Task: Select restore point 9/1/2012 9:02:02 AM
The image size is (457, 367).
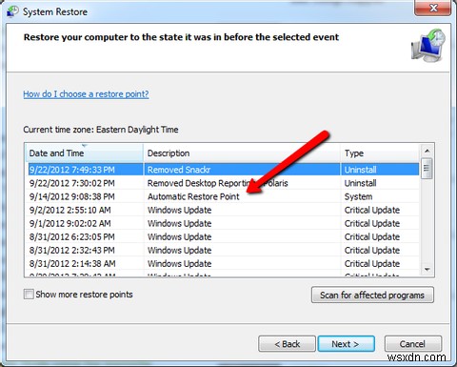Action: (224, 223)
